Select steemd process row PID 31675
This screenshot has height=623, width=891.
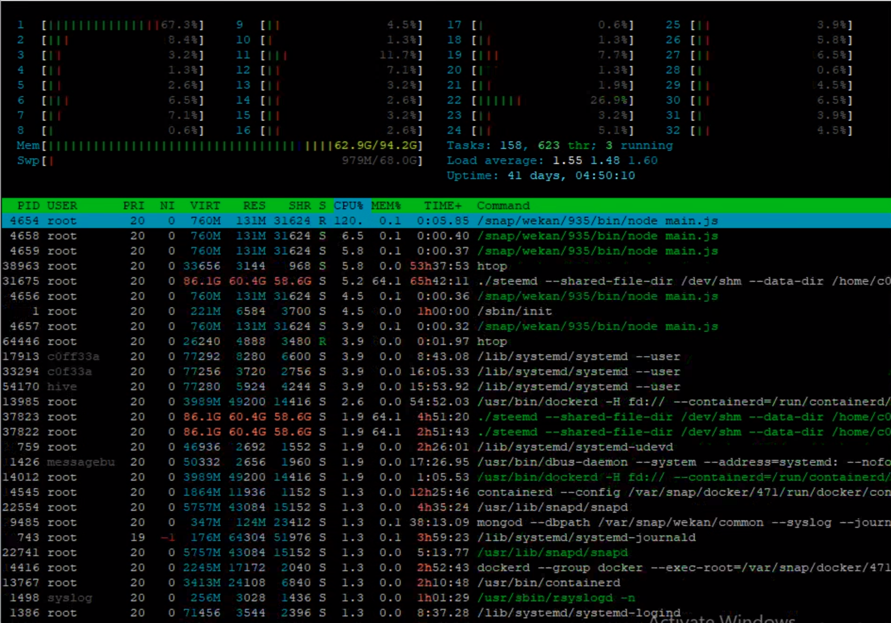click(446, 281)
